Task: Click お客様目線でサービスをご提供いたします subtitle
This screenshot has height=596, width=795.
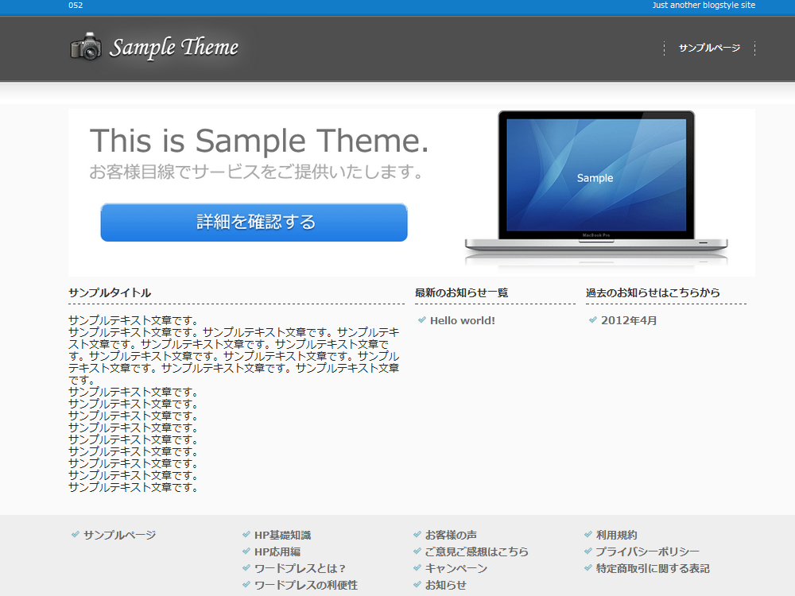Action: [x=256, y=172]
